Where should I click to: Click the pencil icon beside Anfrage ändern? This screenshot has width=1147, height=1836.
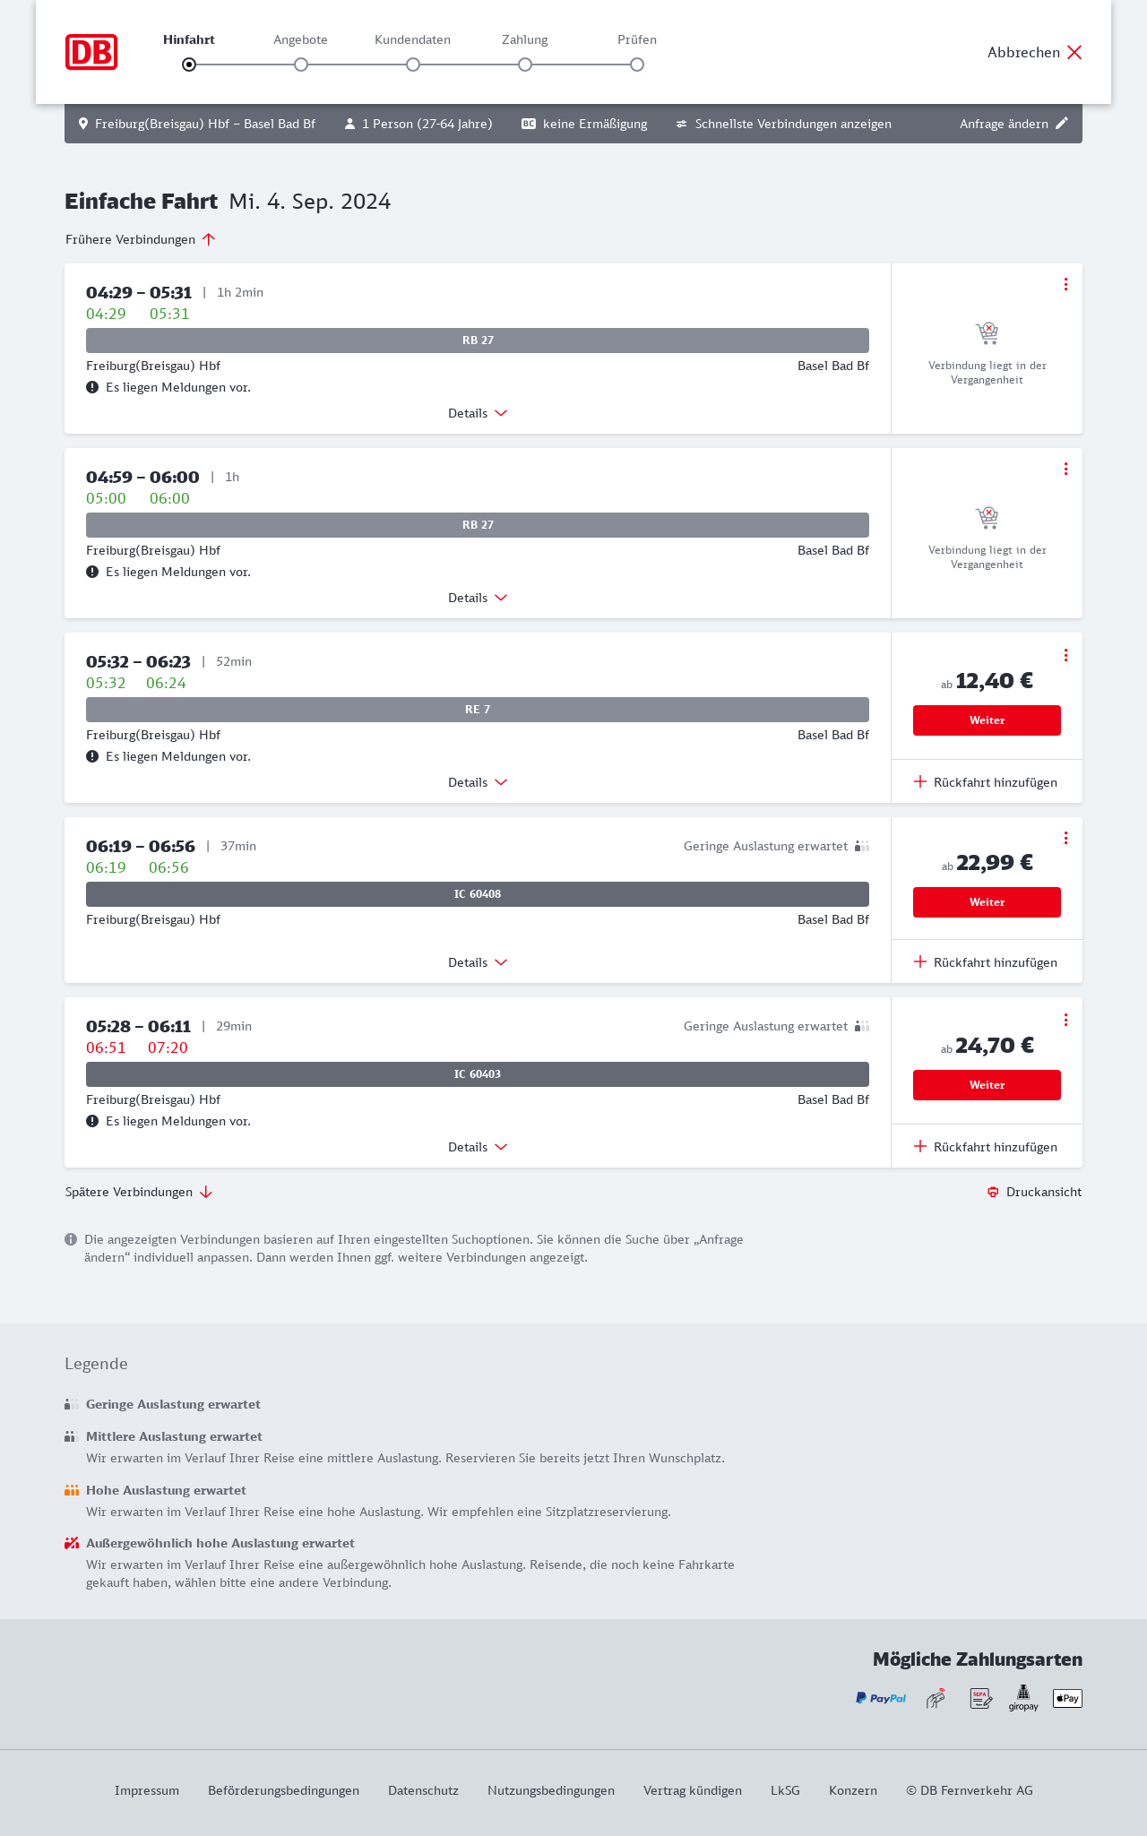(1062, 124)
